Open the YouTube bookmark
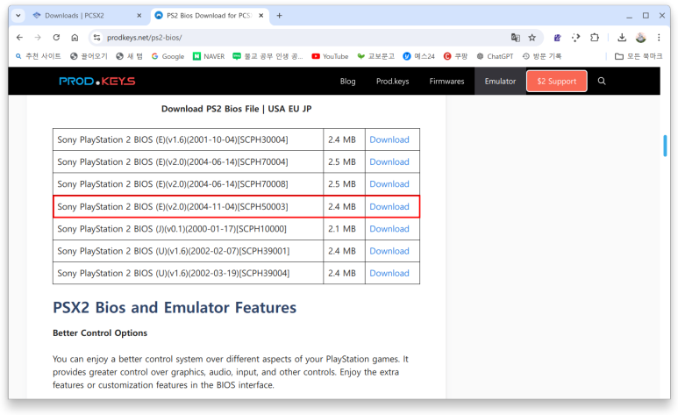 click(x=330, y=56)
